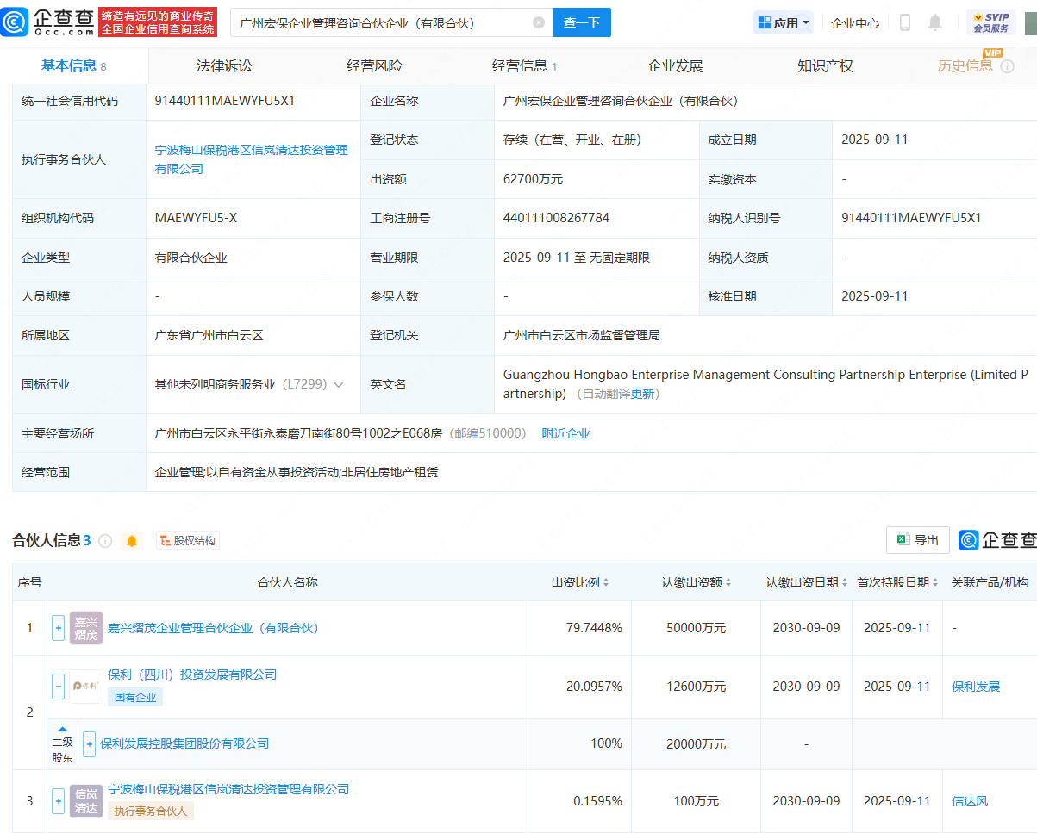
Task: Click the 附近企业 link
Action: pyautogui.click(x=565, y=433)
